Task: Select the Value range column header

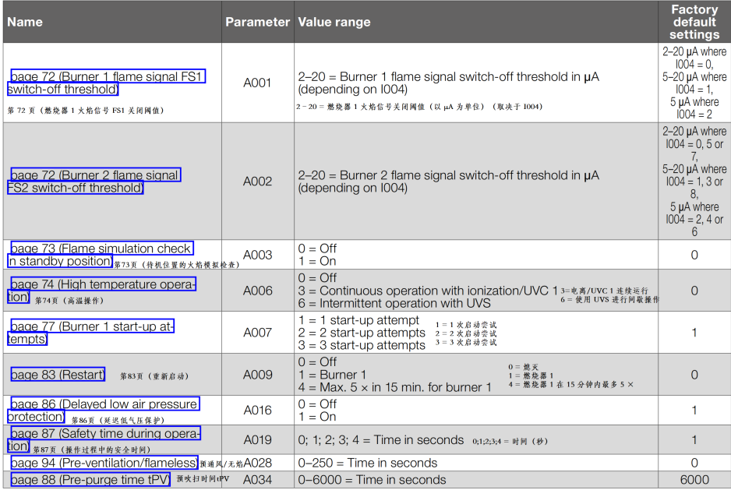Action: [x=334, y=22]
